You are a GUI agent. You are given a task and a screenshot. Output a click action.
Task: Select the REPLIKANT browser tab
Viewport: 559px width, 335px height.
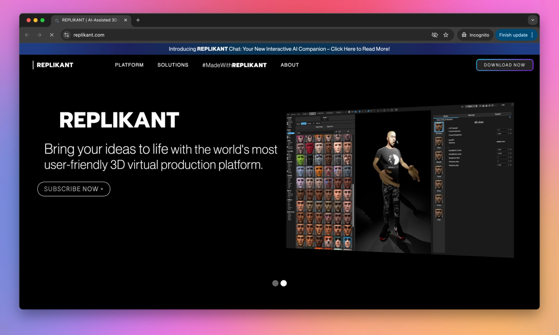91,20
